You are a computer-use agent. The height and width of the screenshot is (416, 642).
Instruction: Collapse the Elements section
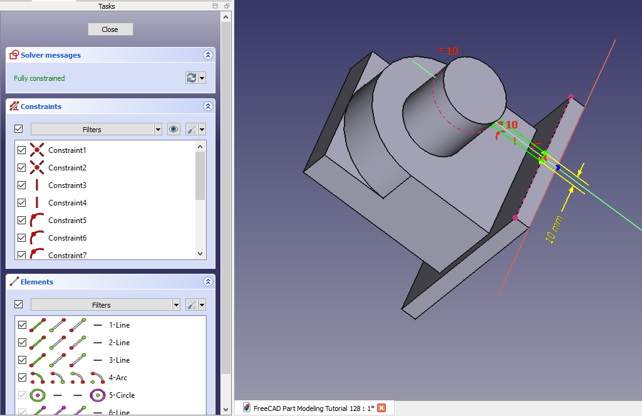coord(208,282)
